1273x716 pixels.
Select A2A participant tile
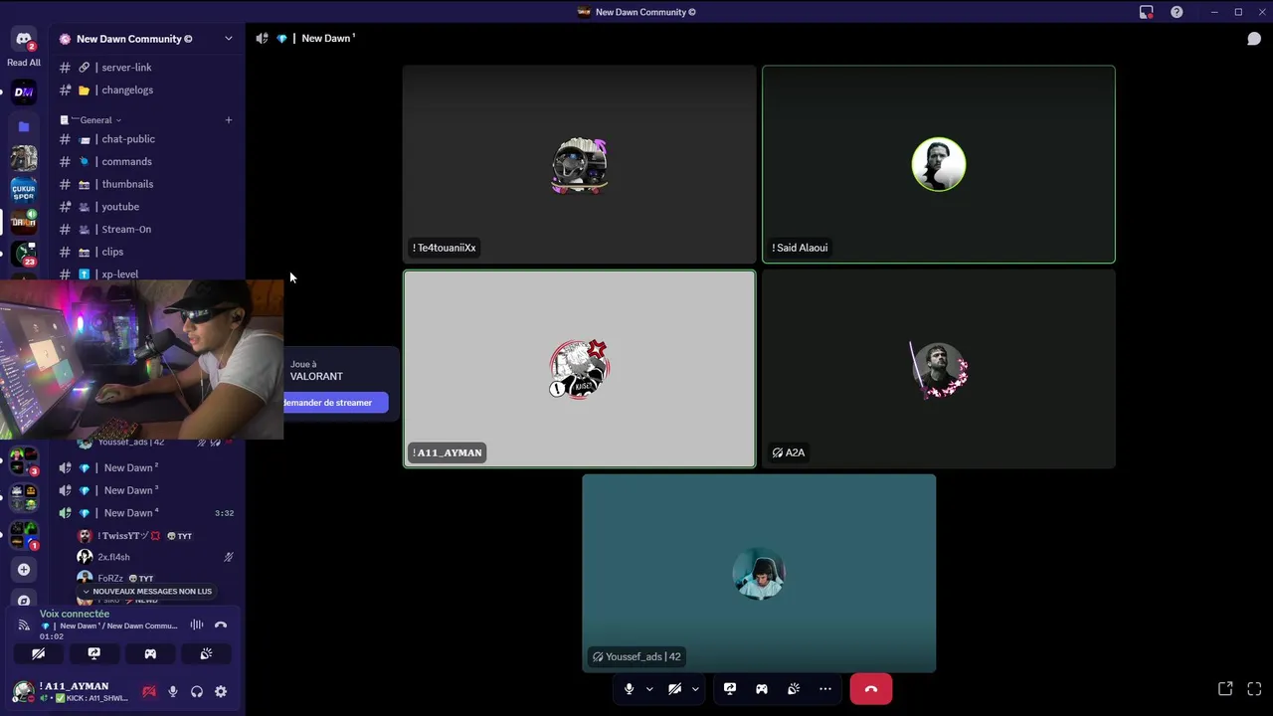939,369
